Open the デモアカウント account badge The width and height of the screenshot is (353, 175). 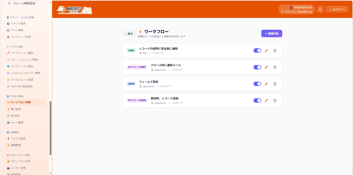pos(296,9)
